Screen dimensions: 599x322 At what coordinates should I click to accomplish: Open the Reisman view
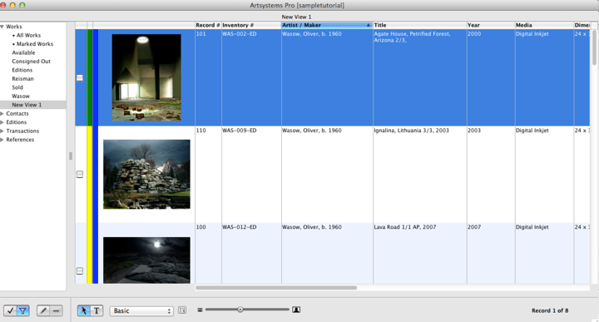[x=22, y=79]
